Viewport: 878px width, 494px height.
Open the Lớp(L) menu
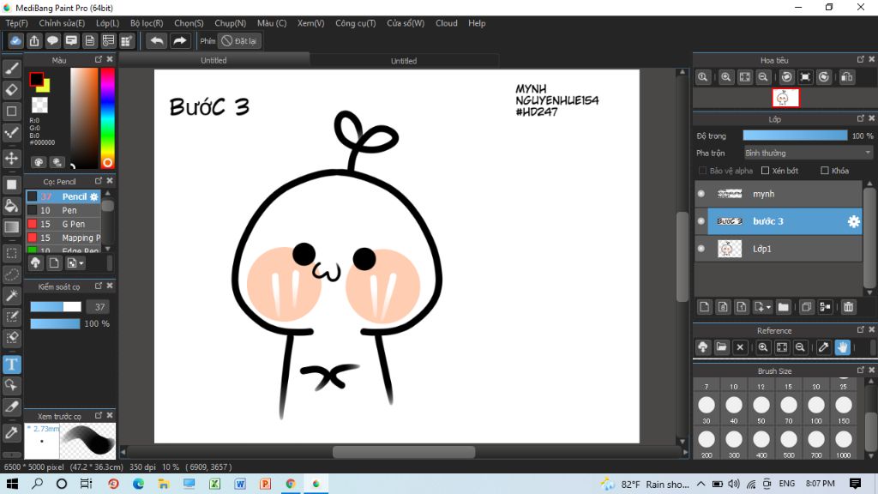pos(107,23)
